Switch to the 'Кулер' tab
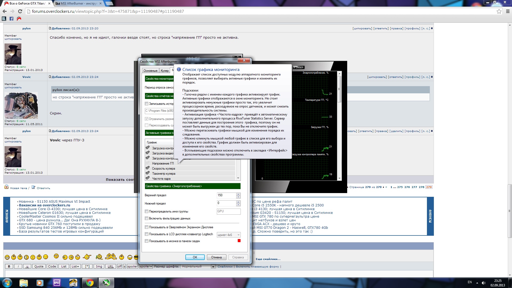 [x=165, y=71]
